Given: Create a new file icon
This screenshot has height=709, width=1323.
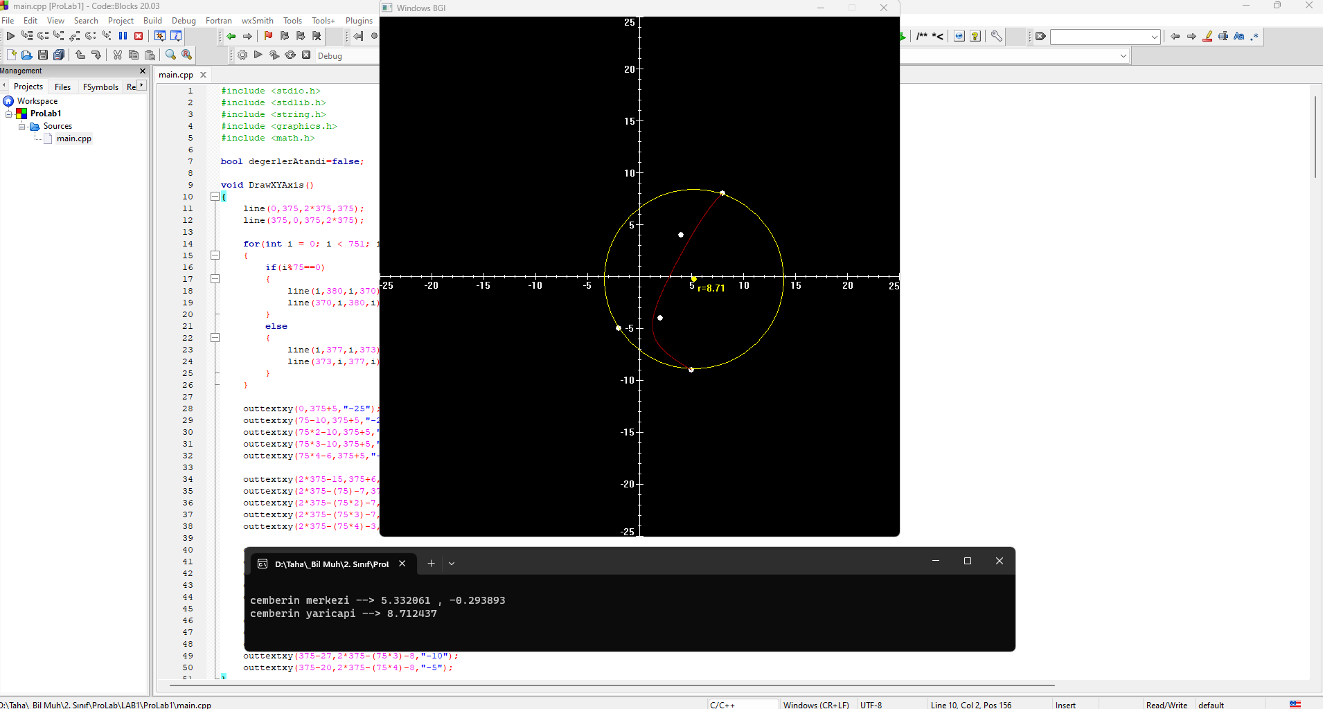Looking at the screenshot, I should (11, 55).
